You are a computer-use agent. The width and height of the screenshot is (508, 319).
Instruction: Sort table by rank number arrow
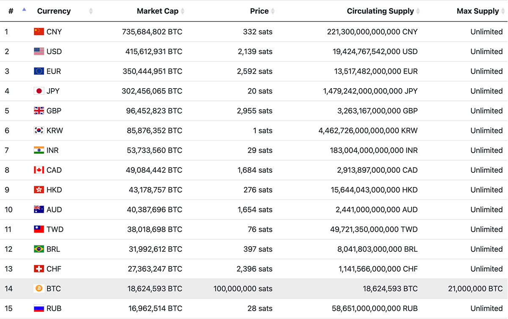click(24, 9)
